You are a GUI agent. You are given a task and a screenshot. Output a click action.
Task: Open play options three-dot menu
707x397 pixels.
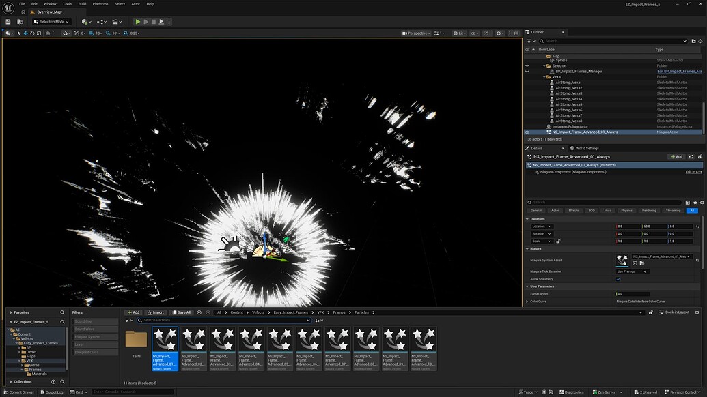click(169, 22)
